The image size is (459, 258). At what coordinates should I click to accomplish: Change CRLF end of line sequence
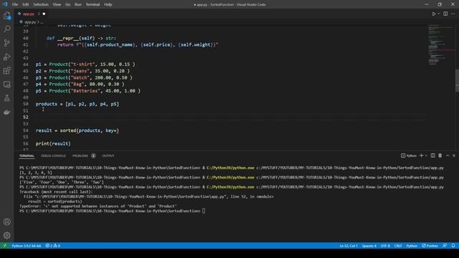[x=398, y=246]
